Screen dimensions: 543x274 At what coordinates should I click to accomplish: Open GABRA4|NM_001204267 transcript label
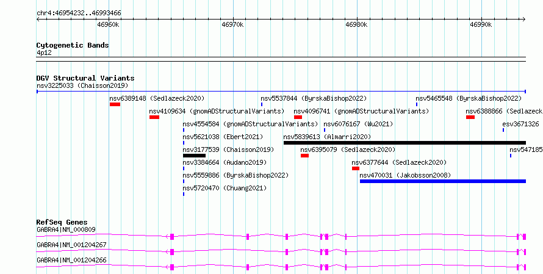(71, 245)
